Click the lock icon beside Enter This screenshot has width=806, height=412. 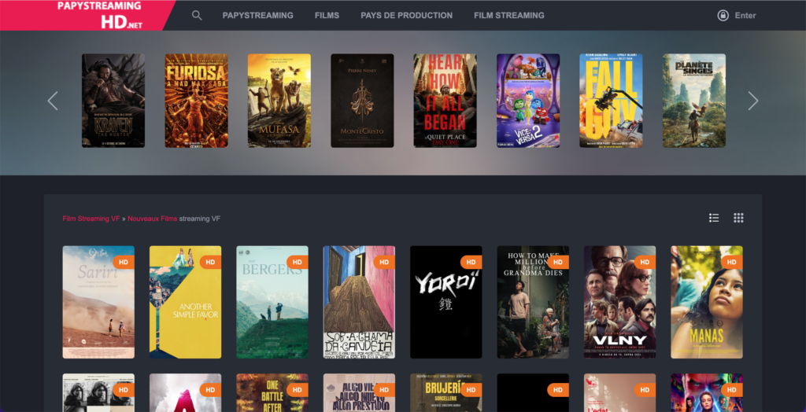click(x=723, y=15)
